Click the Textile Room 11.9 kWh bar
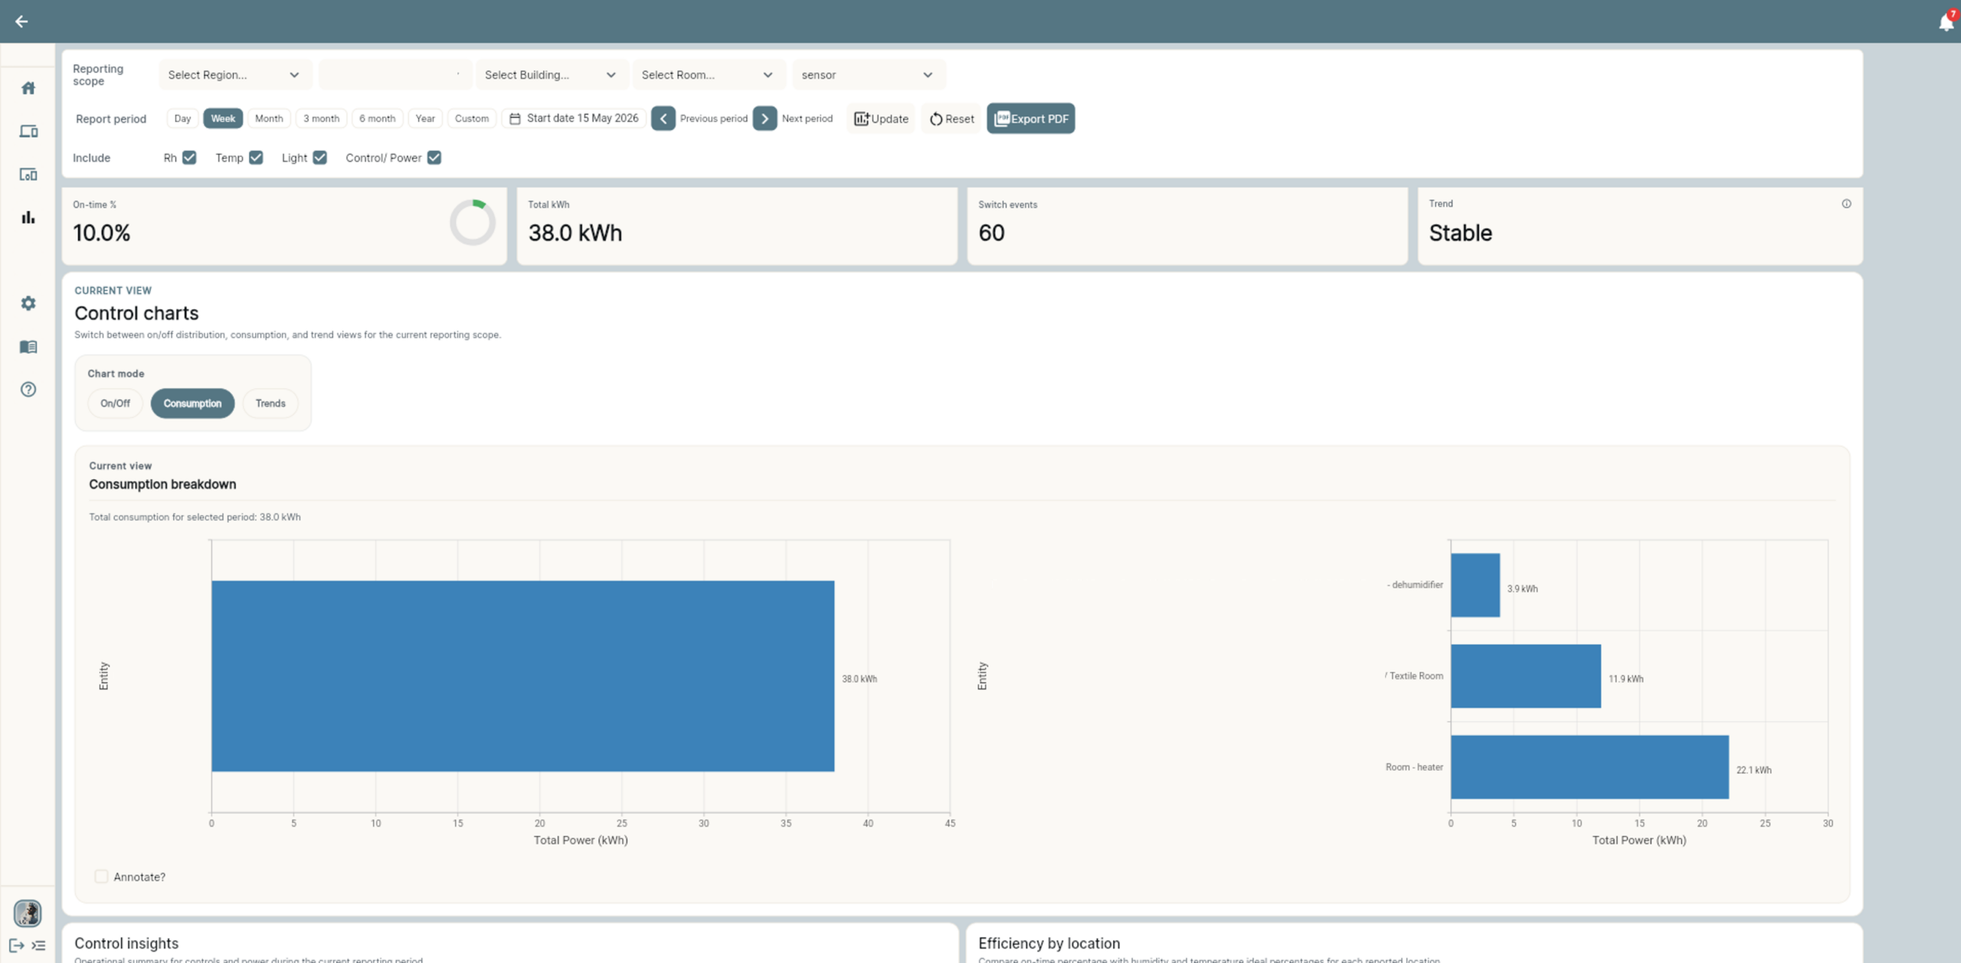The height and width of the screenshot is (963, 1961). 1526,676
